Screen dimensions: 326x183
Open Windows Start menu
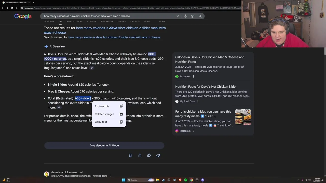click(x=124, y=180)
